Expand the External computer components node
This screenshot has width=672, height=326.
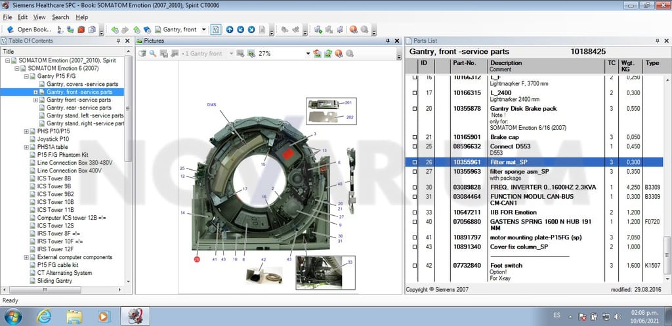click(x=26, y=257)
